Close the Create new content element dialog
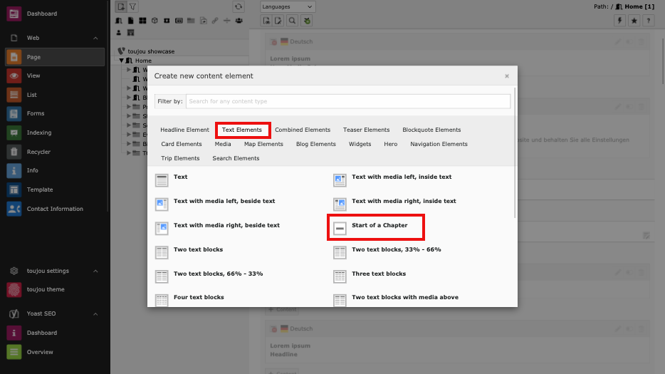Image resolution: width=665 pixels, height=374 pixels. point(507,76)
